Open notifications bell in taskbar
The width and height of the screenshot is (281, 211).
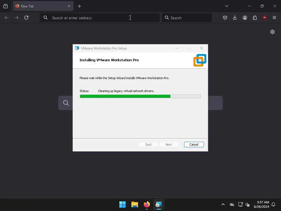click(273, 204)
